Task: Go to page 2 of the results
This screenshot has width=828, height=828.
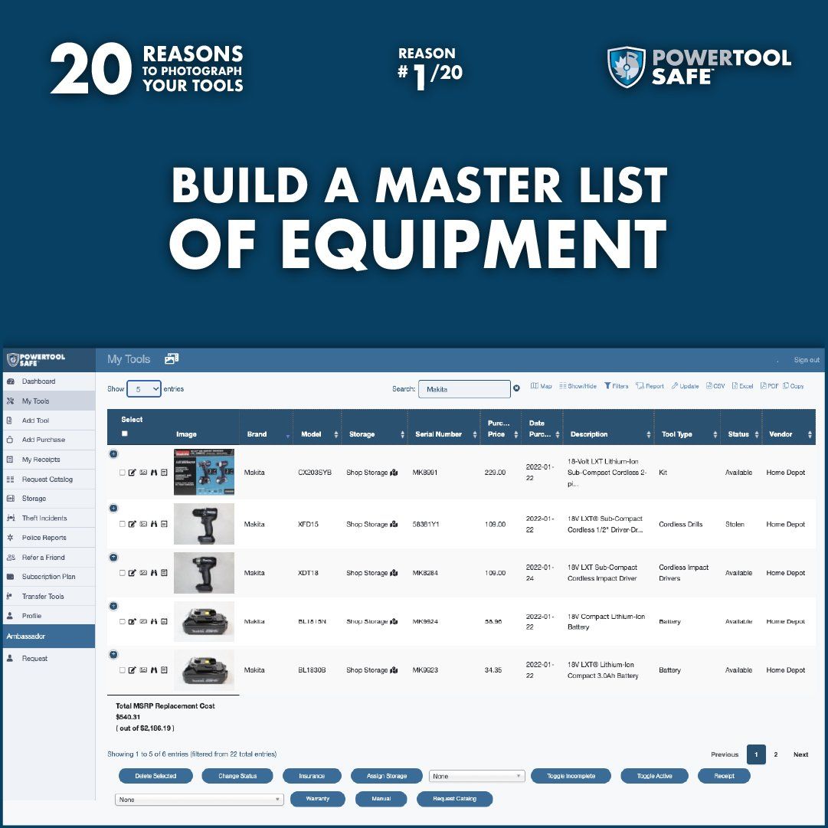Action: point(776,754)
